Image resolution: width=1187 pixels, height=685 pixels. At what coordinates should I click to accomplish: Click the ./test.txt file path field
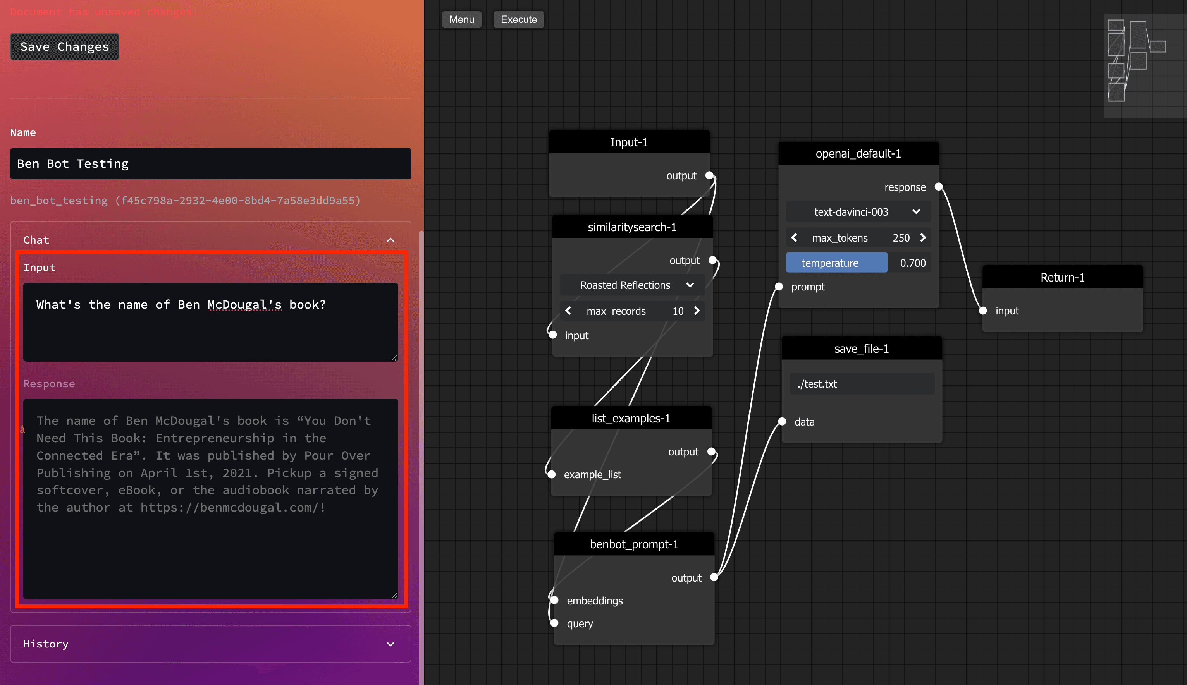tap(862, 384)
